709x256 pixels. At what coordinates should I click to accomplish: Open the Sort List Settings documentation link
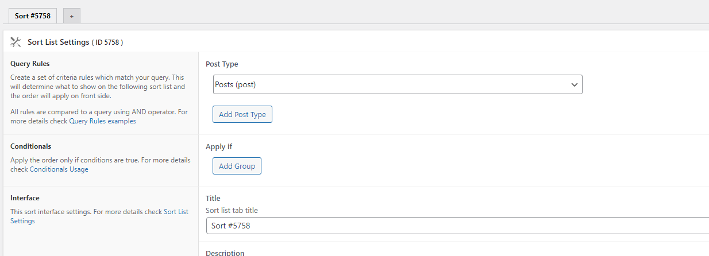point(176,212)
